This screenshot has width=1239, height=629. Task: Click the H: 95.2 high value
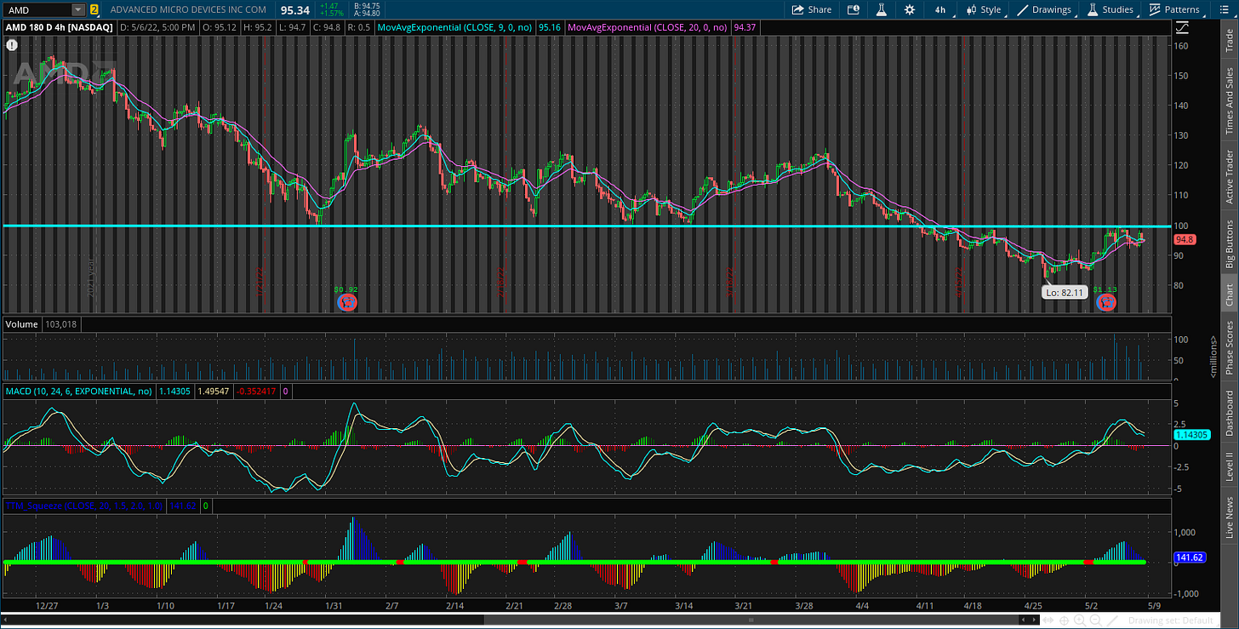coord(258,27)
